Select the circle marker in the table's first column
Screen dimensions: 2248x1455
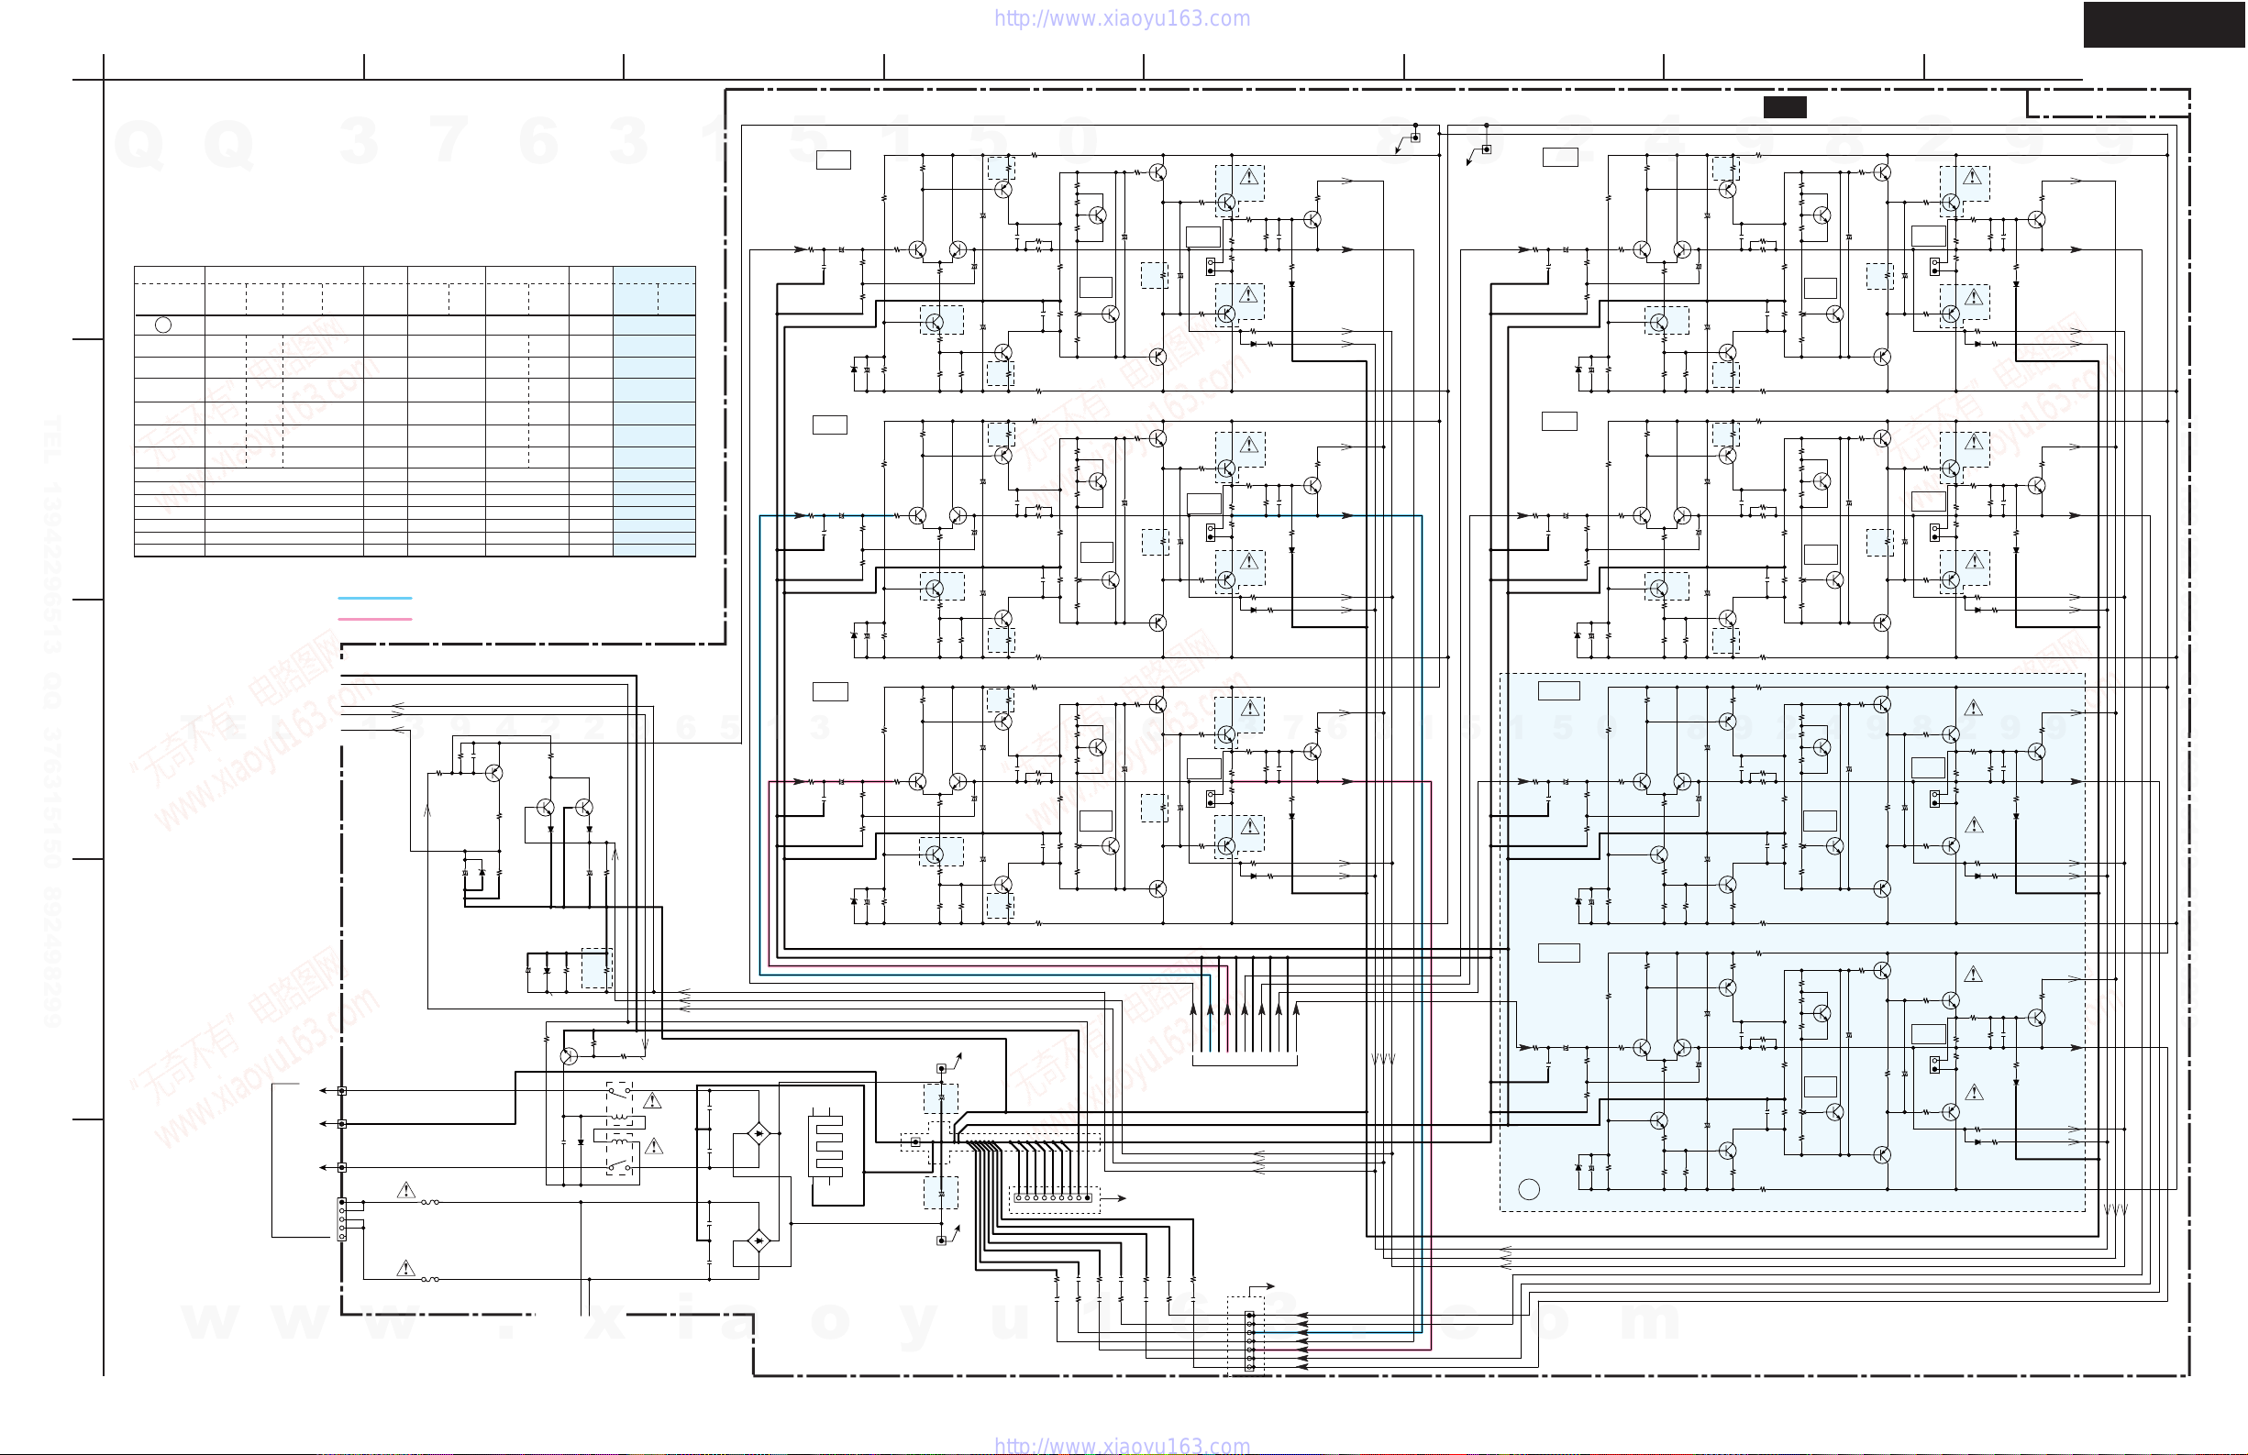(x=163, y=325)
